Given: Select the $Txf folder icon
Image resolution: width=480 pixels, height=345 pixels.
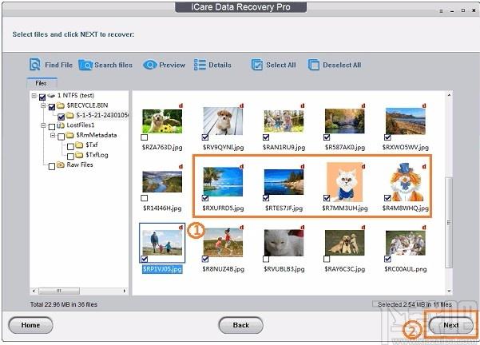Looking at the screenshot, I should [x=79, y=145].
